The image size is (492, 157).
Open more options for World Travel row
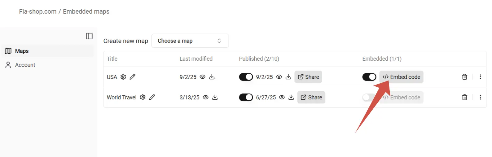click(x=480, y=97)
